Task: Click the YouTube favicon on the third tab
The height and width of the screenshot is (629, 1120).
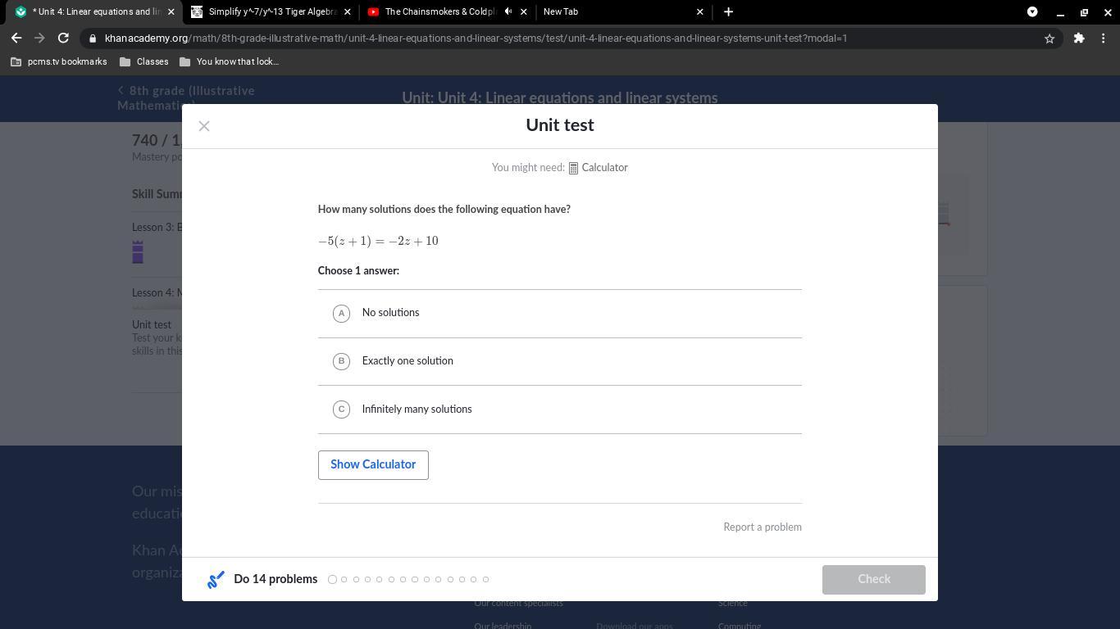Action: pos(374,11)
